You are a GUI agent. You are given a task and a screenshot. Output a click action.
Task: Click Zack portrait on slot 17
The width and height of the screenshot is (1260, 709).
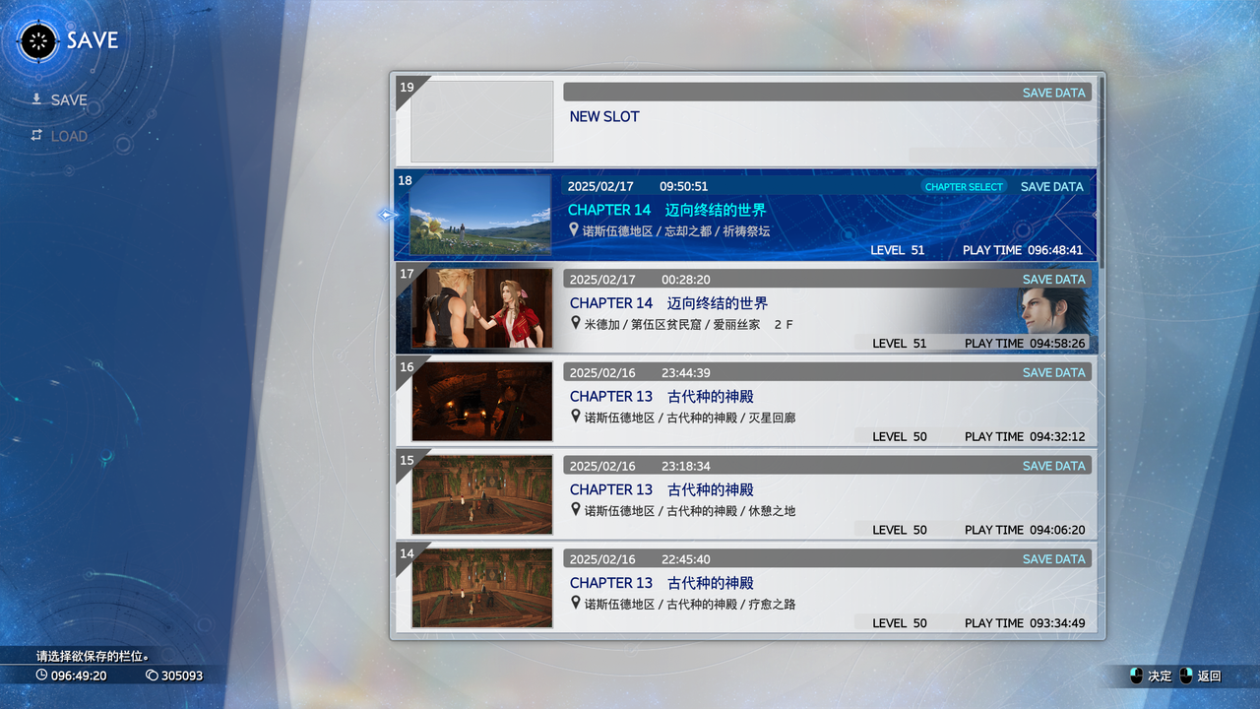pyautogui.click(x=1053, y=310)
